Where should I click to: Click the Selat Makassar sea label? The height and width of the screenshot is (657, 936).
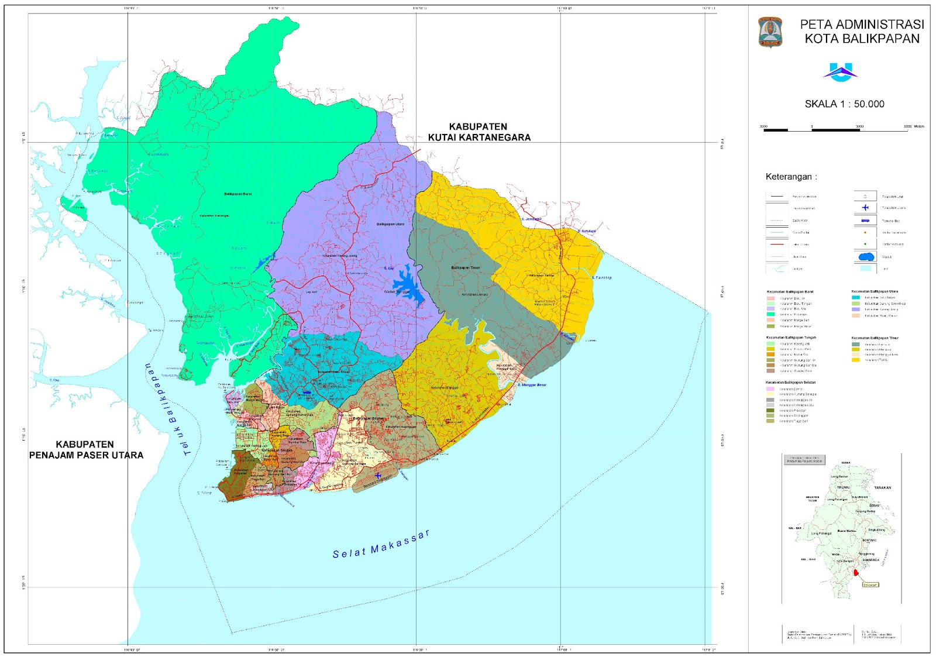381,544
